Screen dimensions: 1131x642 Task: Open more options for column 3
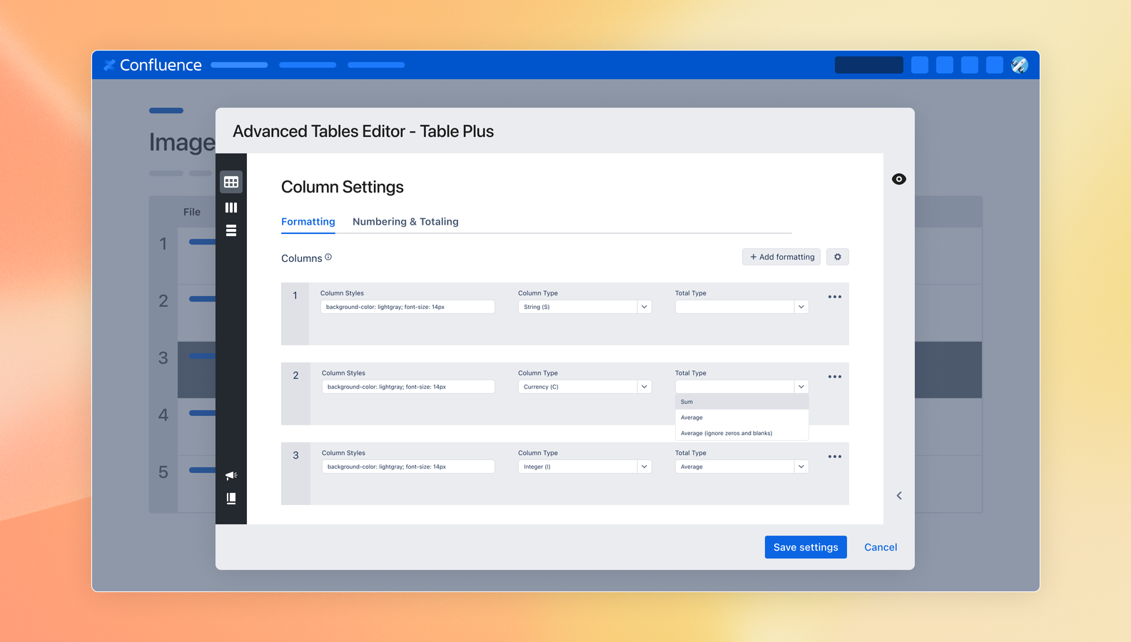[x=835, y=457]
